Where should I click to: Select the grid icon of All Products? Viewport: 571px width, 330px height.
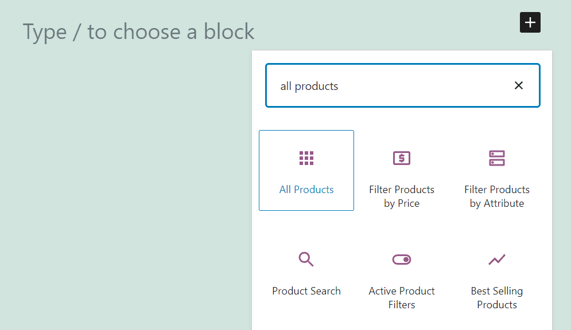pyautogui.click(x=306, y=158)
